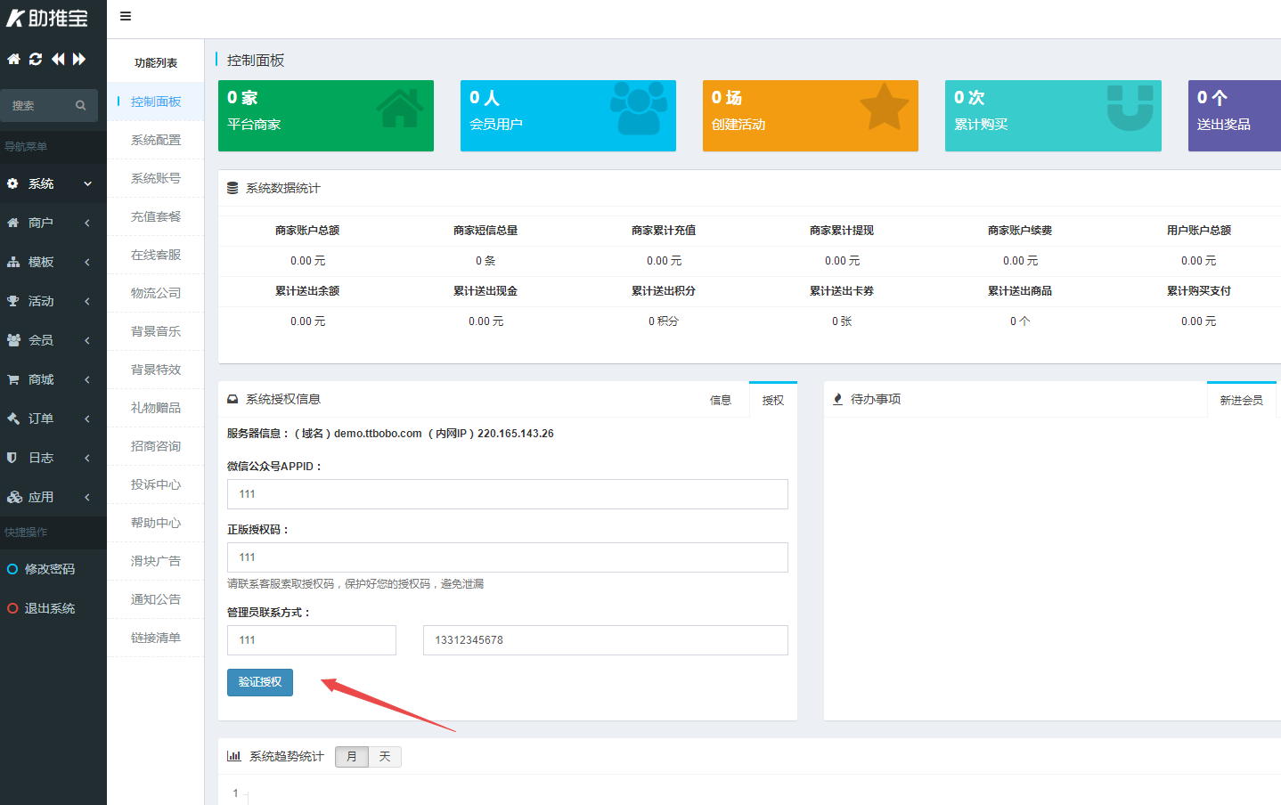Open 商城 shopping cart icon in sidebar
This screenshot has width=1281, height=805.
click(x=13, y=379)
